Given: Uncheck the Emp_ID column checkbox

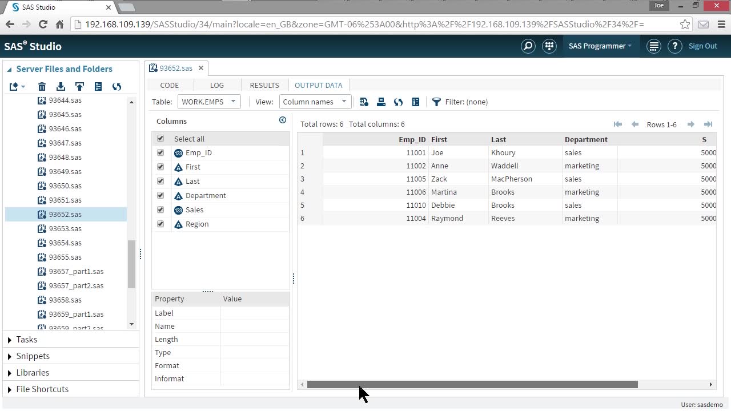Looking at the screenshot, I should click(160, 153).
